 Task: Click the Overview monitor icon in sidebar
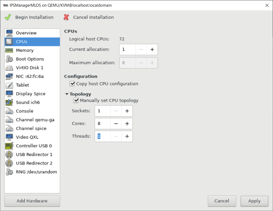pos(9,33)
